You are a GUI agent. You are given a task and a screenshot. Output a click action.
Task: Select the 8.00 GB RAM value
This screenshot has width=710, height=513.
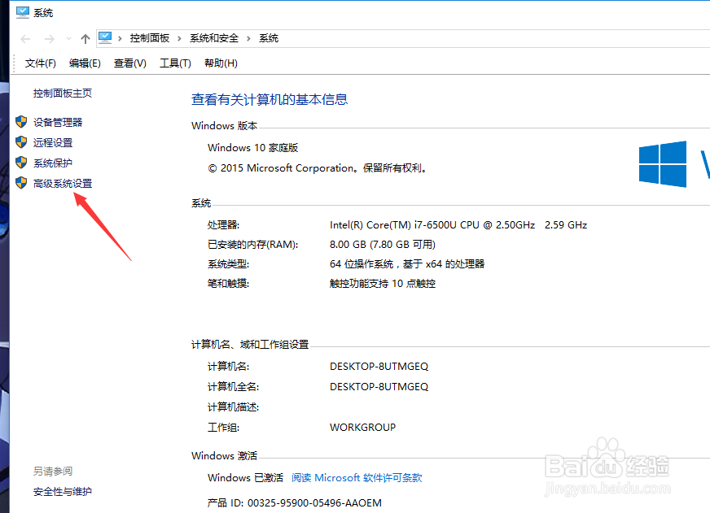click(383, 245)
